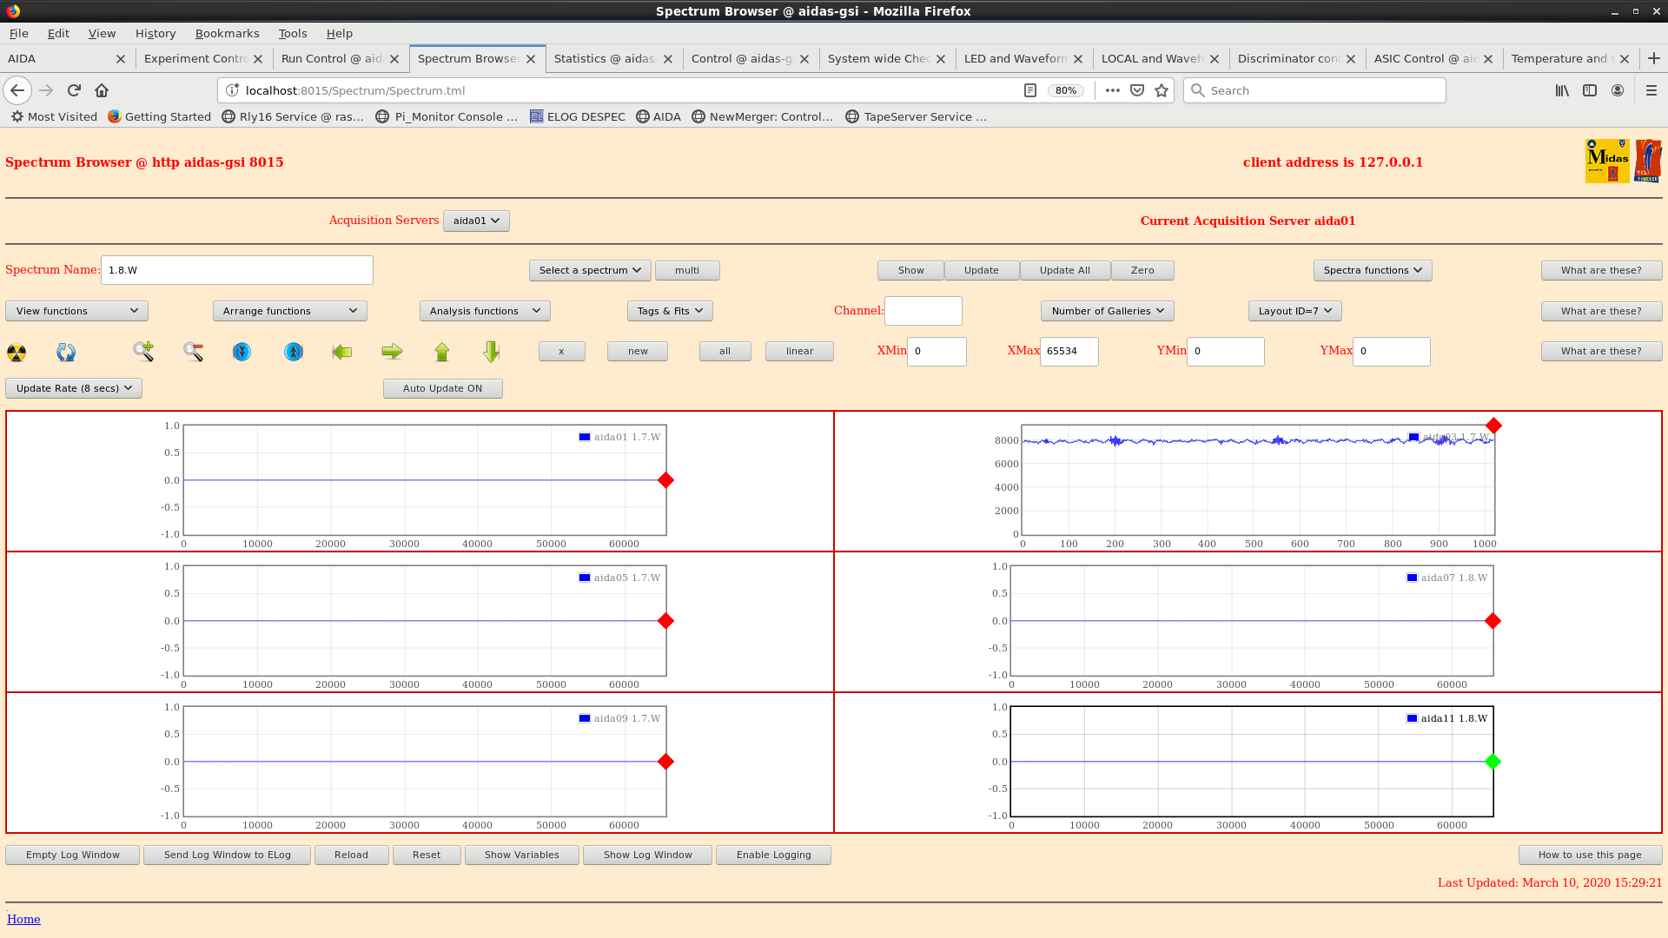Click the blue circle down-arrows icon
This screenshot has width=1668, height=938.
coord(242,352)
